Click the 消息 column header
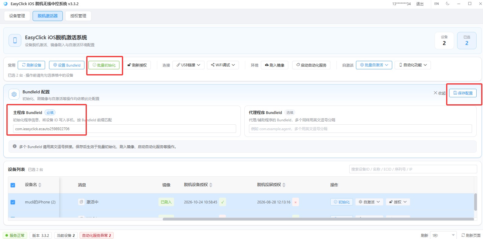The height and width of the screenshot is (239, 483). click(x=82, y=185)
